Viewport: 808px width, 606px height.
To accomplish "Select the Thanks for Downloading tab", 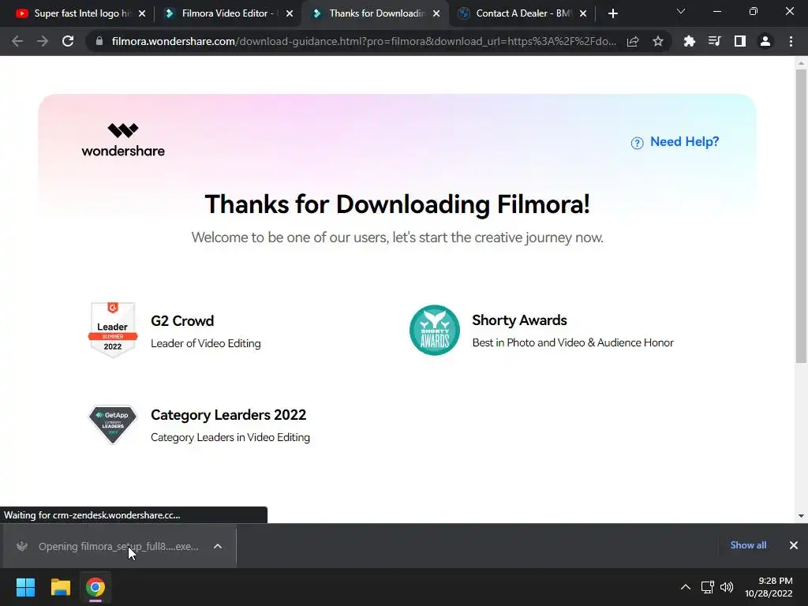I will click(x=376, y=13).
